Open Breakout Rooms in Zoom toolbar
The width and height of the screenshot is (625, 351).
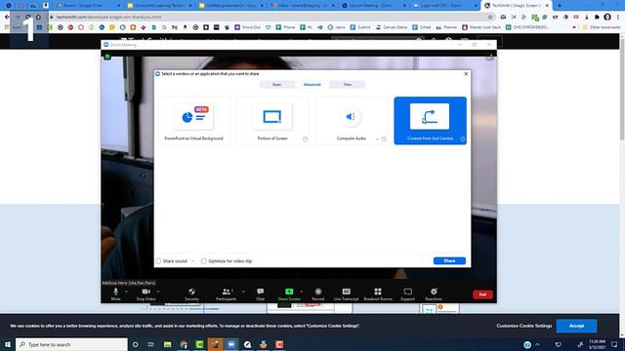378,294
